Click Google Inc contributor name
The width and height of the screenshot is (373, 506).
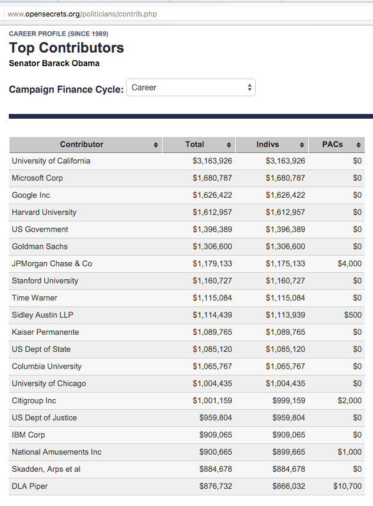[x=31, y=195]
